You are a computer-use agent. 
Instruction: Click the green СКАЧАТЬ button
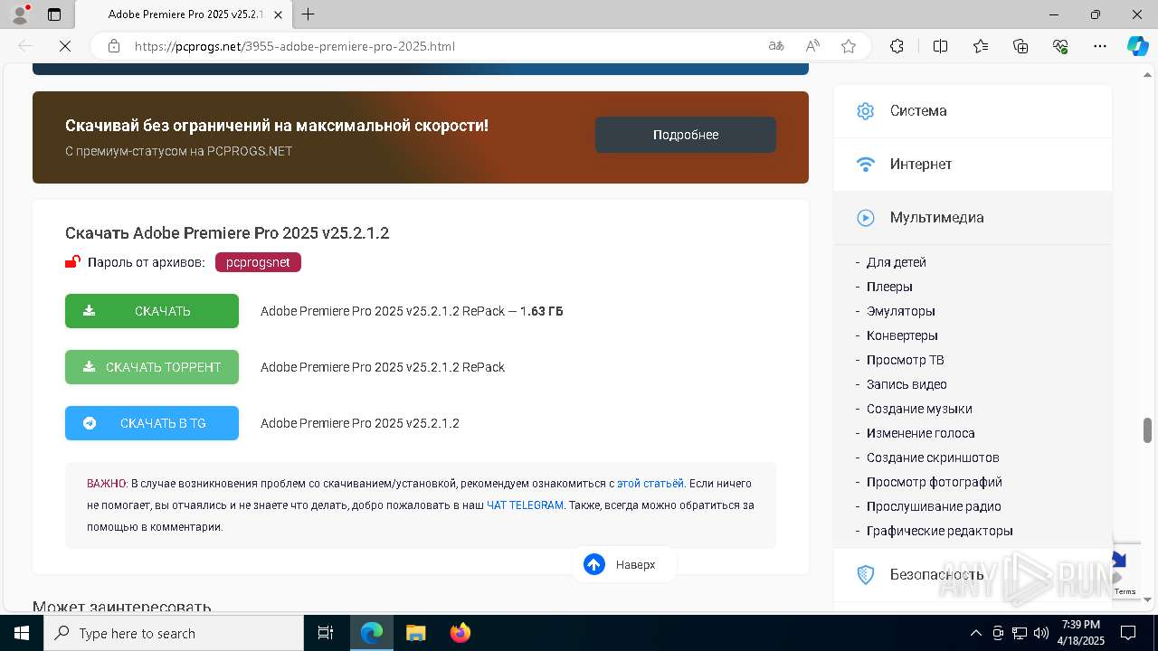pos(152,311)
